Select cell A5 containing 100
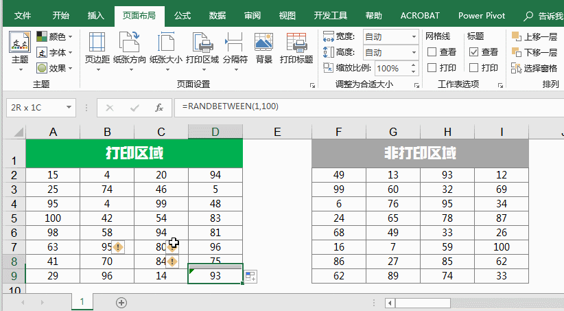The image size is (564, 311). [x=53, y=218]
